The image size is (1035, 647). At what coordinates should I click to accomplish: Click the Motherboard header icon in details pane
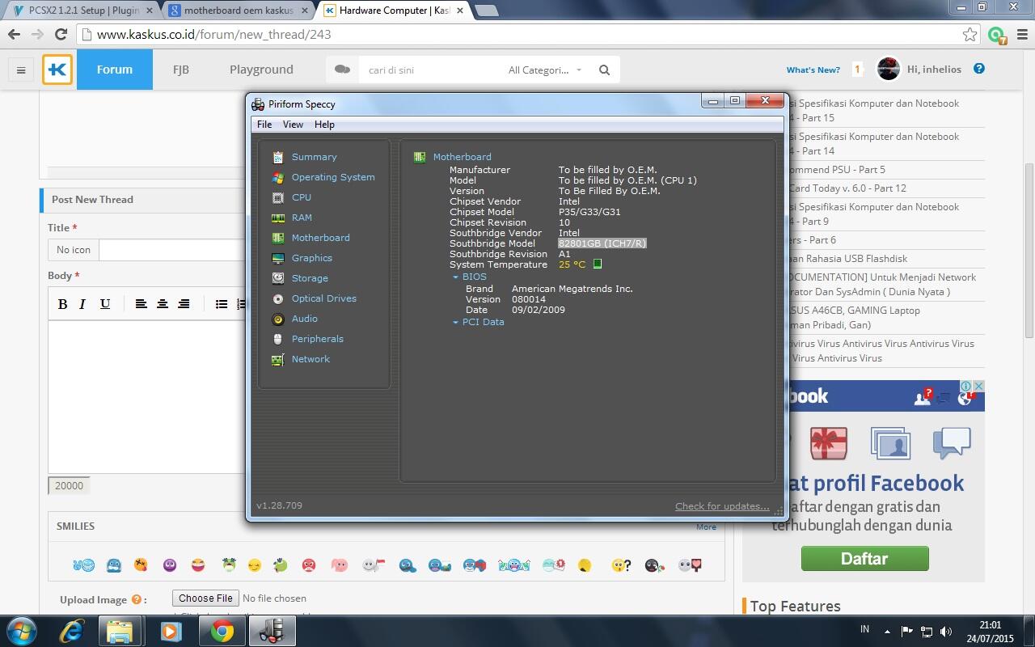click(x=420, y=157)
